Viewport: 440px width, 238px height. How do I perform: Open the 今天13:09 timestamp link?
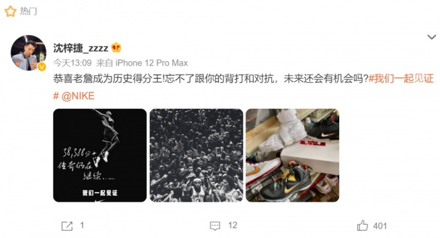(72, 63)
